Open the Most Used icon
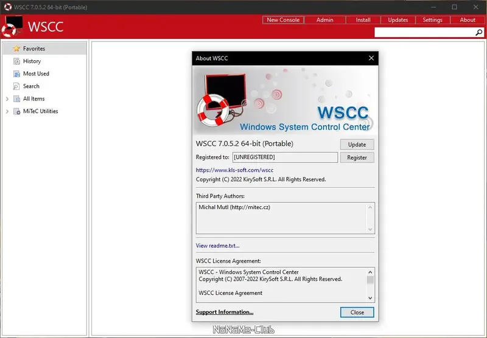The image size is (487, 338). pos(16,74)
